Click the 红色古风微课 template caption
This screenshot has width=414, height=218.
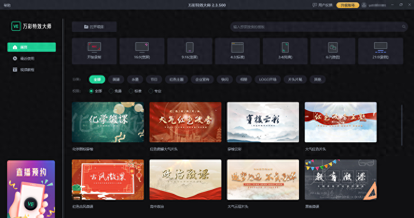[x=83, y=207]
